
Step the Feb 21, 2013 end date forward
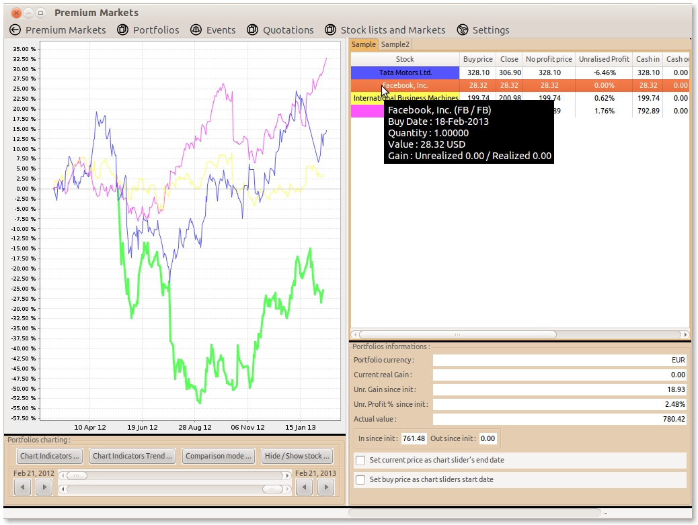326,487
